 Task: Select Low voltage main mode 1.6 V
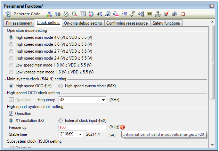11,72
